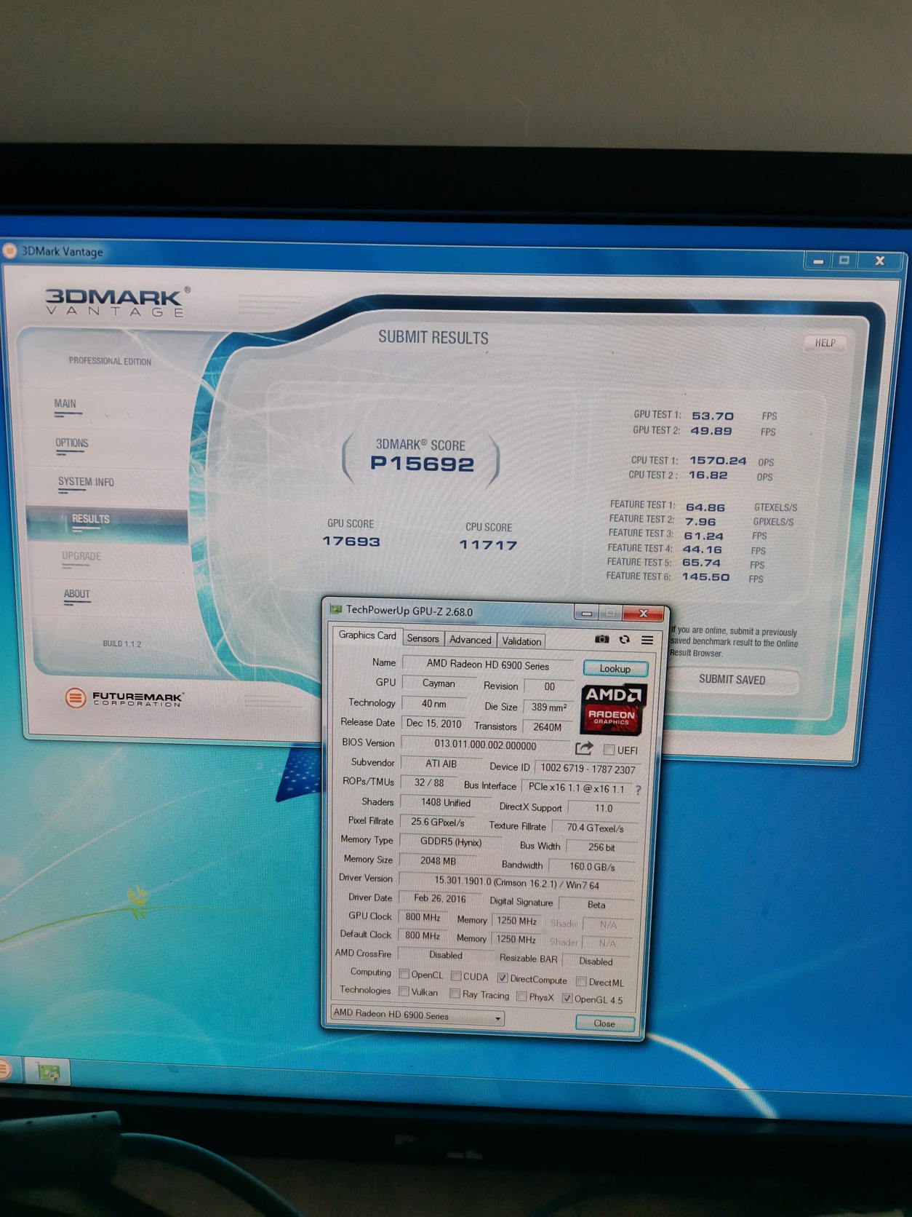Click the Driver Version field
This screenshot has width=912, height=1217.
tap(516, 883)
